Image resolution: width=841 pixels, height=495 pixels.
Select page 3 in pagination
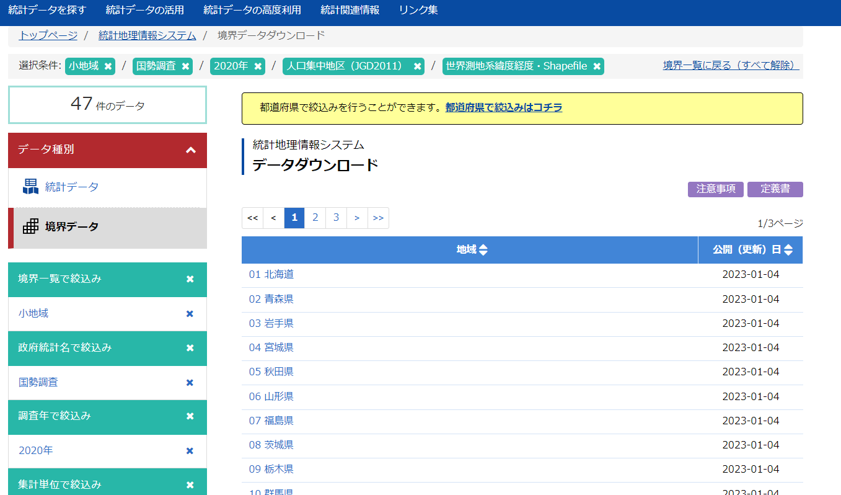(x=337, y=218)
